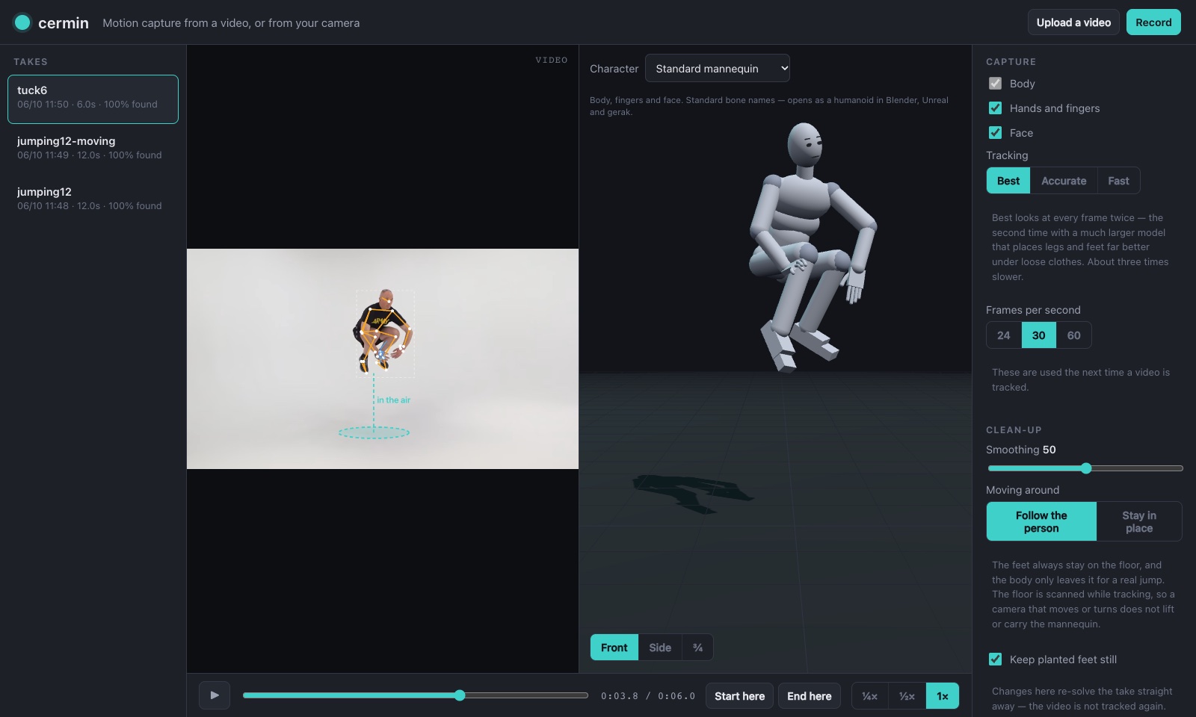The width and height of the screenshot is (1196, 717).
Task: Set trim end with End here
Action: 810,696
